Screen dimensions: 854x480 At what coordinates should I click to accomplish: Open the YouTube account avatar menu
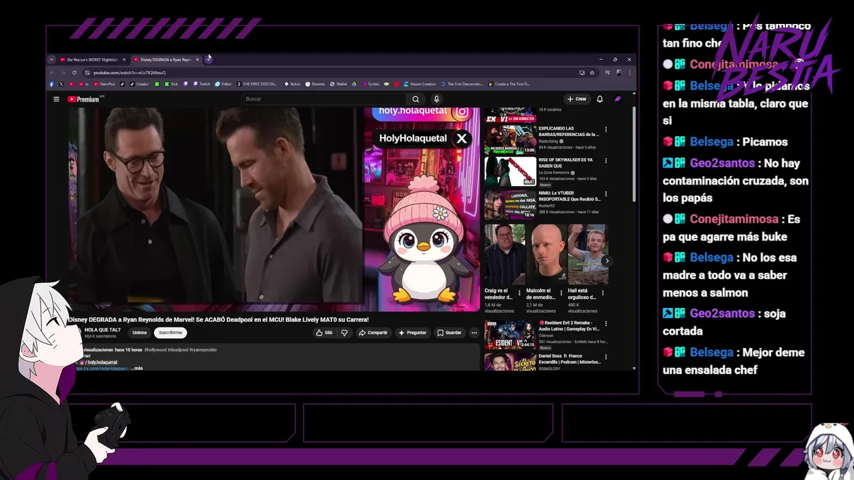tap(618, 99)
